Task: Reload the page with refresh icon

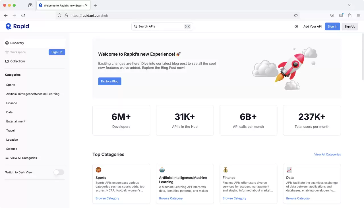Action: (x=23, y=16)
